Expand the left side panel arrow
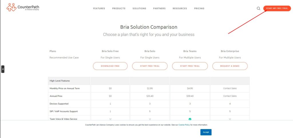Screen dimensions: 293x138 (x=3, y=69)
